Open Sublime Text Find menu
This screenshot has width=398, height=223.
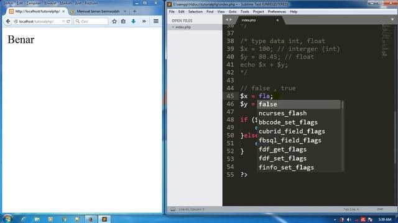[x=210, y=12]
